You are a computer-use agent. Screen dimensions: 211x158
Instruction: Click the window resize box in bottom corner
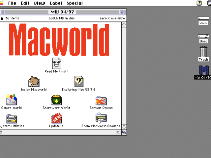tap(124, 132)
